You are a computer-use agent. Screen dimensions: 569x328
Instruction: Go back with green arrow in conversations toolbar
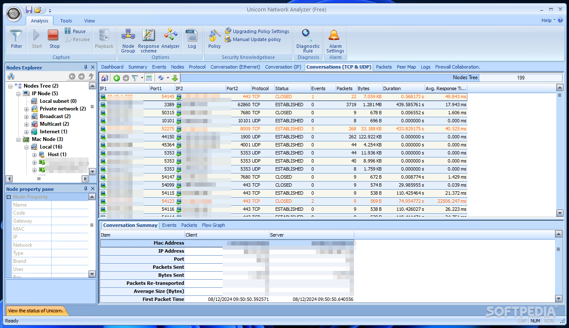(116, 78)
